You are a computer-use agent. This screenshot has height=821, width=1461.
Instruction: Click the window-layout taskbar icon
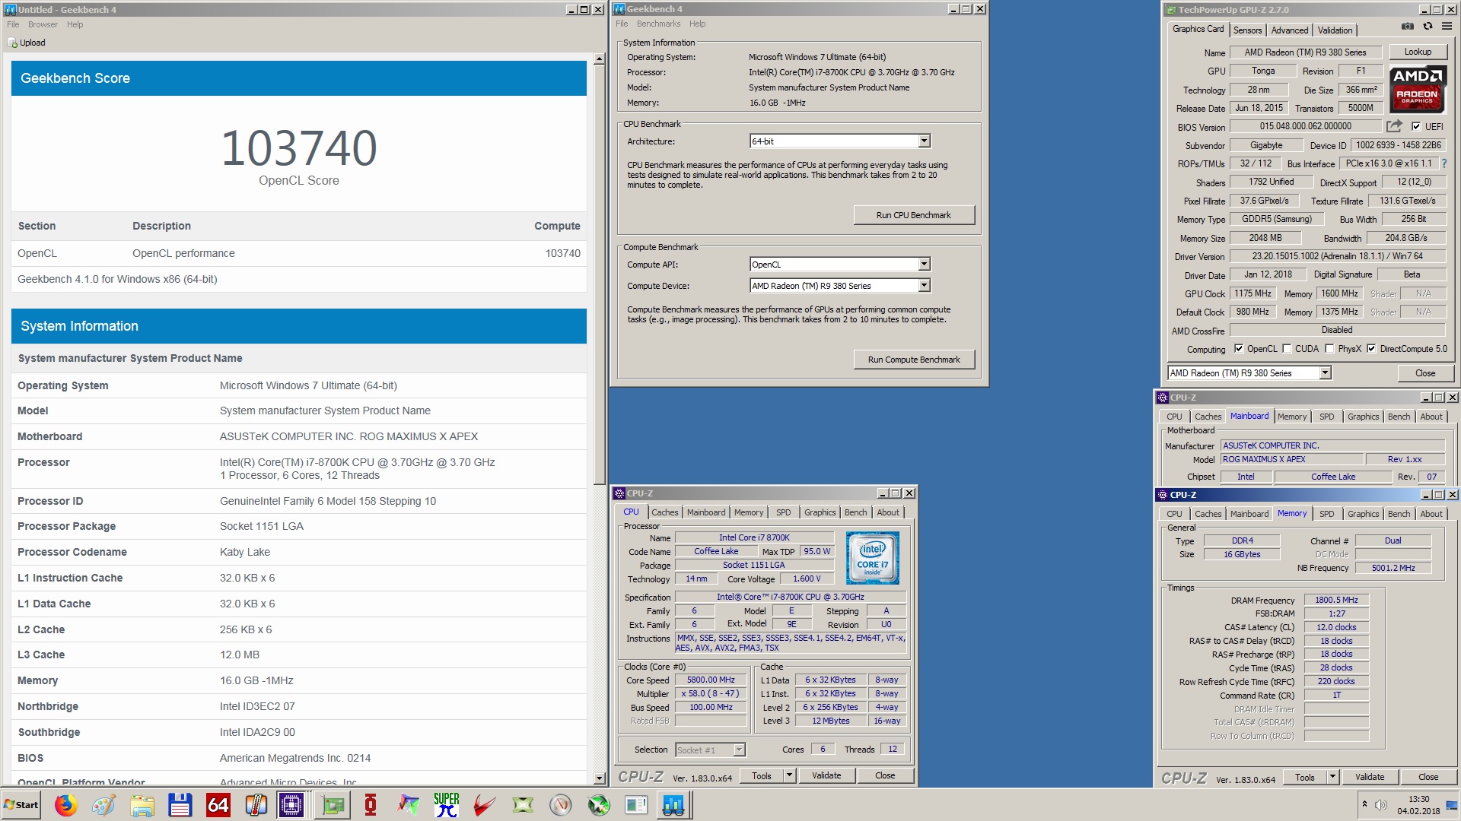636,804
